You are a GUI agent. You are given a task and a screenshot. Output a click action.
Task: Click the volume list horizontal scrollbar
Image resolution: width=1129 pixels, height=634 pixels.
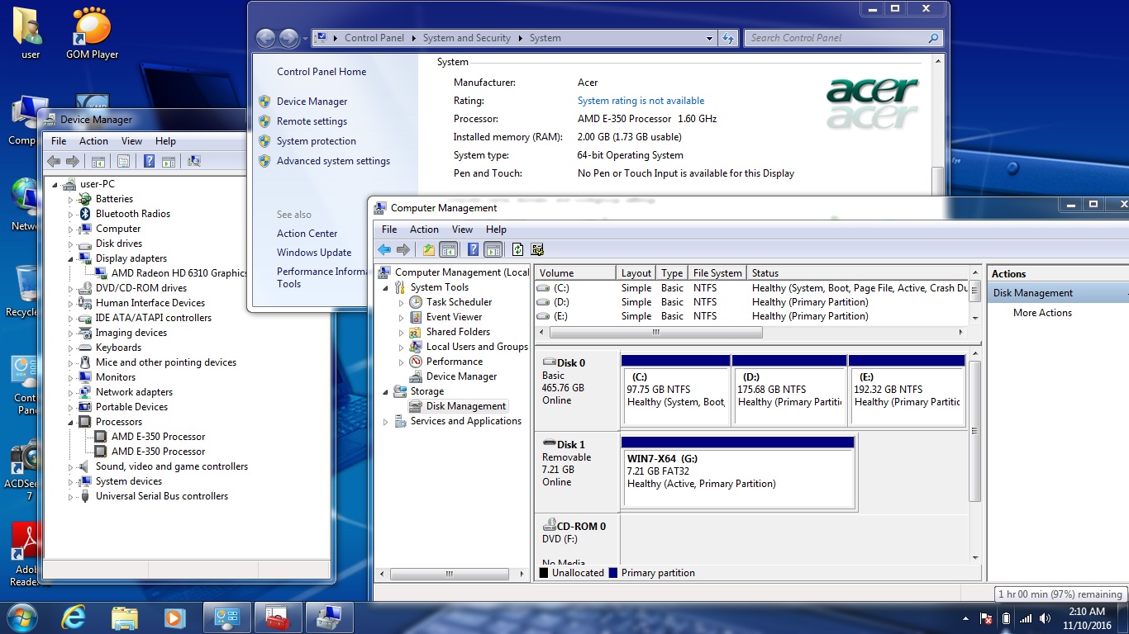(655, 332)
